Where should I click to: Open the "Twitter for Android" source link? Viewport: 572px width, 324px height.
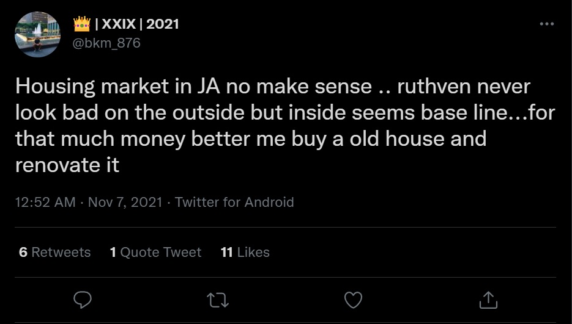(234, 202)
